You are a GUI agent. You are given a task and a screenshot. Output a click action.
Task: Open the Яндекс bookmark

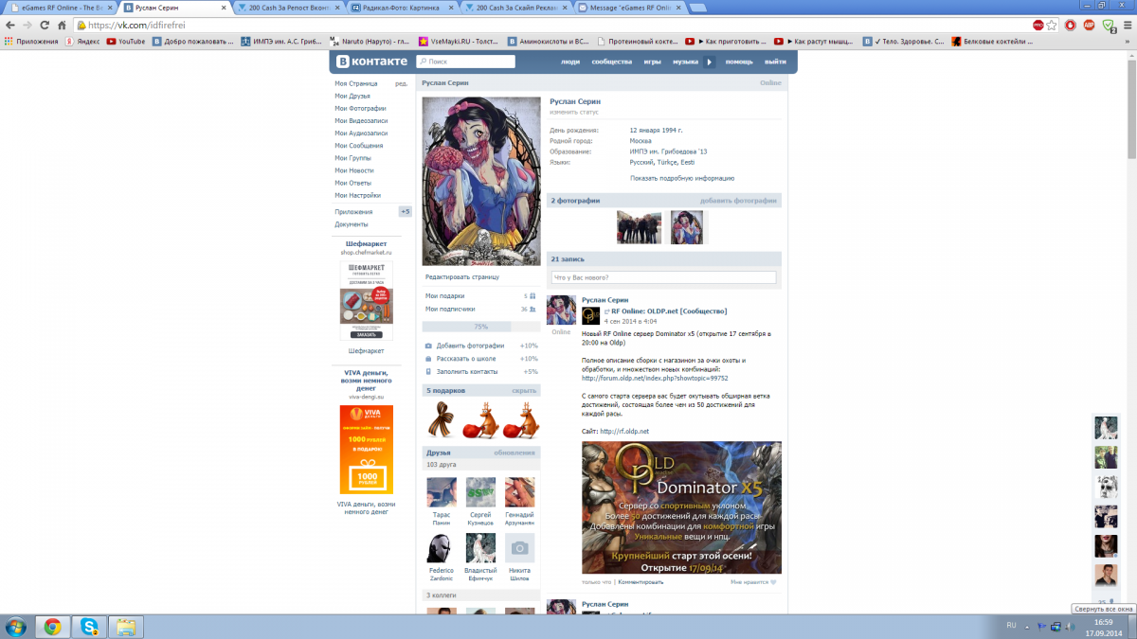81,42
